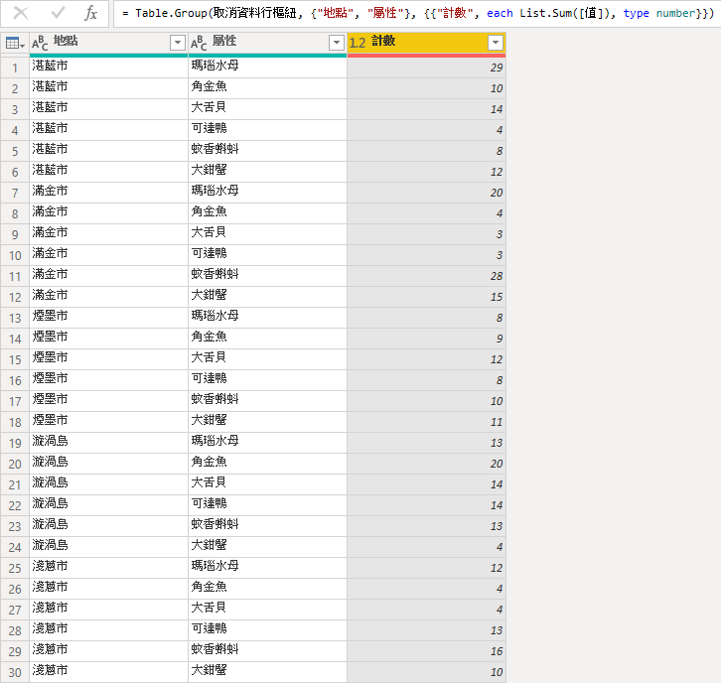Click the ABC data type icon for 地點
Screen dimensions: 721x683
(41, 44)
